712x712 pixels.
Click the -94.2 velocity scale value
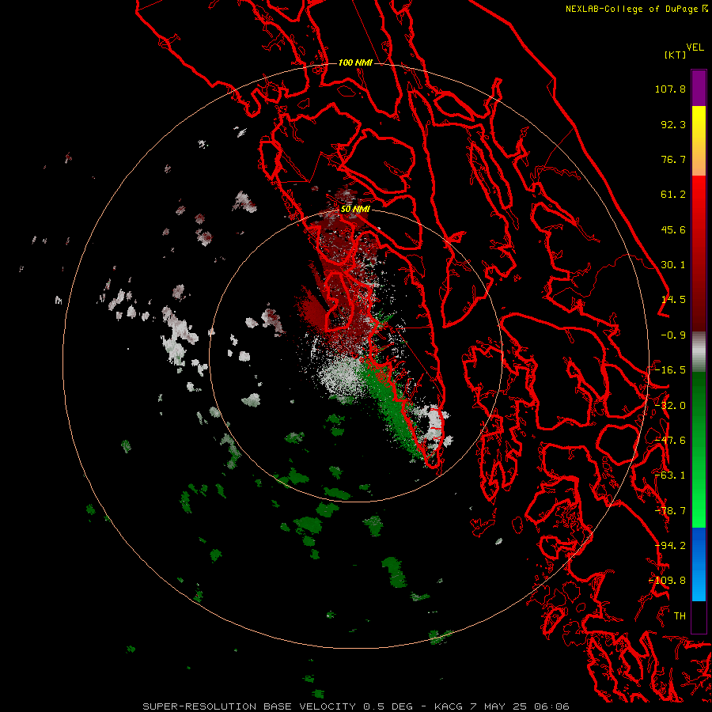pos(670,546)
